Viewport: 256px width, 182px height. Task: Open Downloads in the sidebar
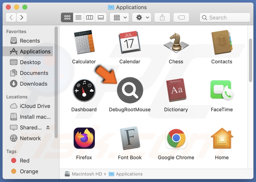[28, 84]
